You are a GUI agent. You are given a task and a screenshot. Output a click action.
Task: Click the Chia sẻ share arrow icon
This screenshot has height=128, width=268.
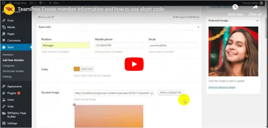tap(255, 7)
